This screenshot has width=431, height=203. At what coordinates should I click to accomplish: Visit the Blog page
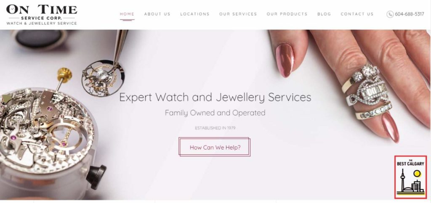click(324, 14)
